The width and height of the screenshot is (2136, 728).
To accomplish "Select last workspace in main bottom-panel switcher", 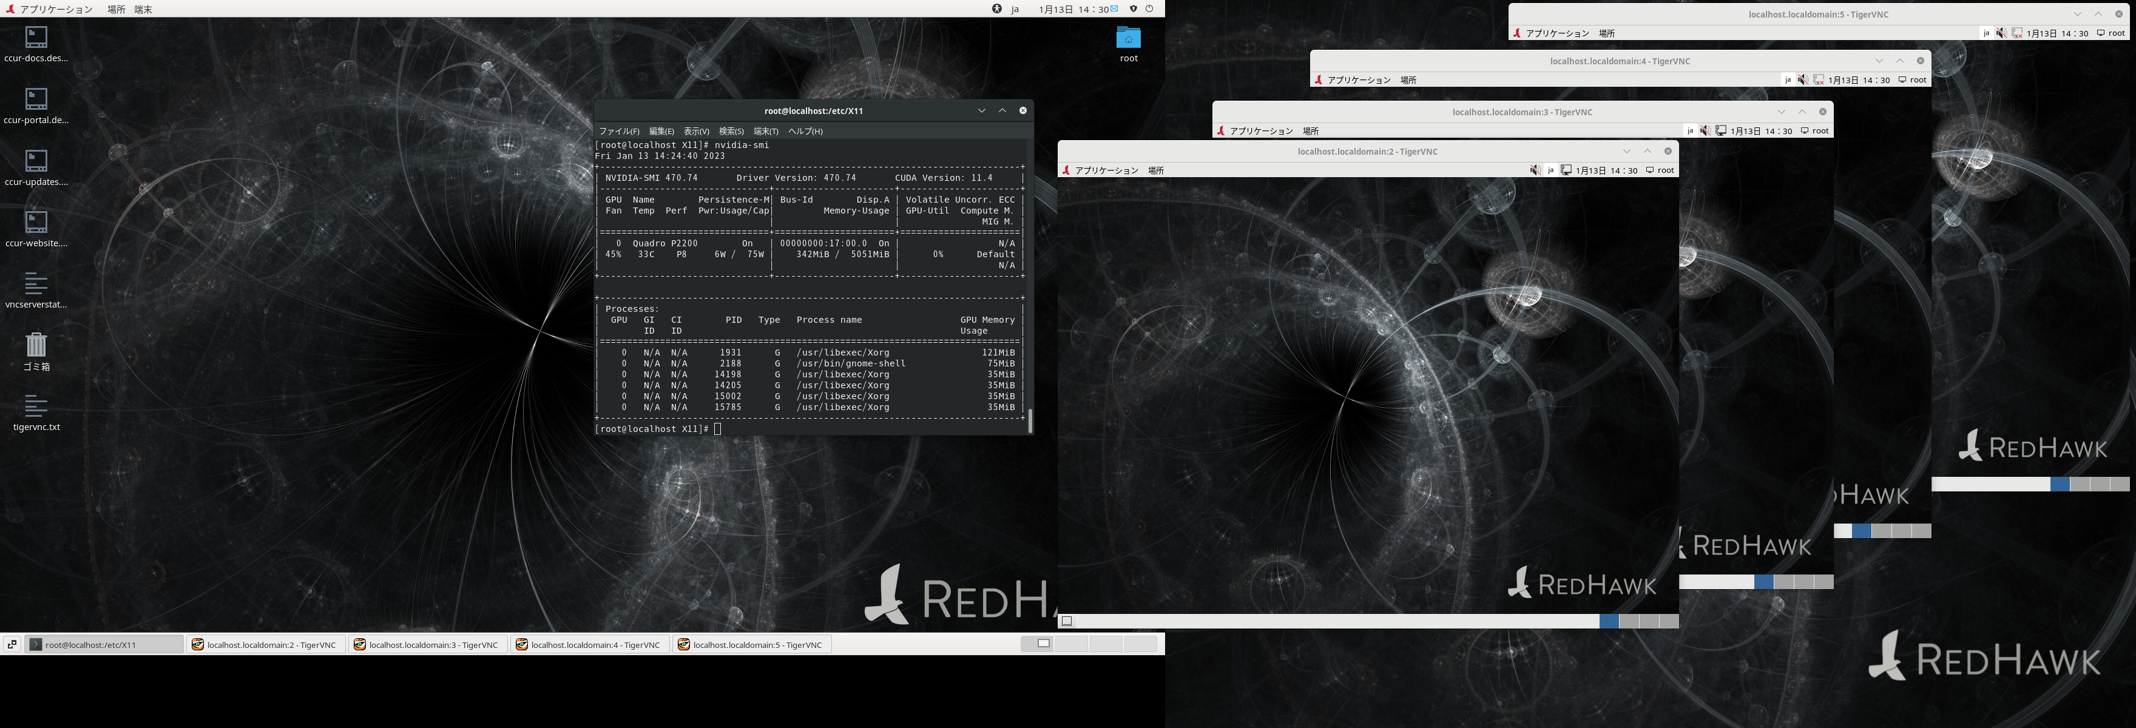I will click(1141, 644).
